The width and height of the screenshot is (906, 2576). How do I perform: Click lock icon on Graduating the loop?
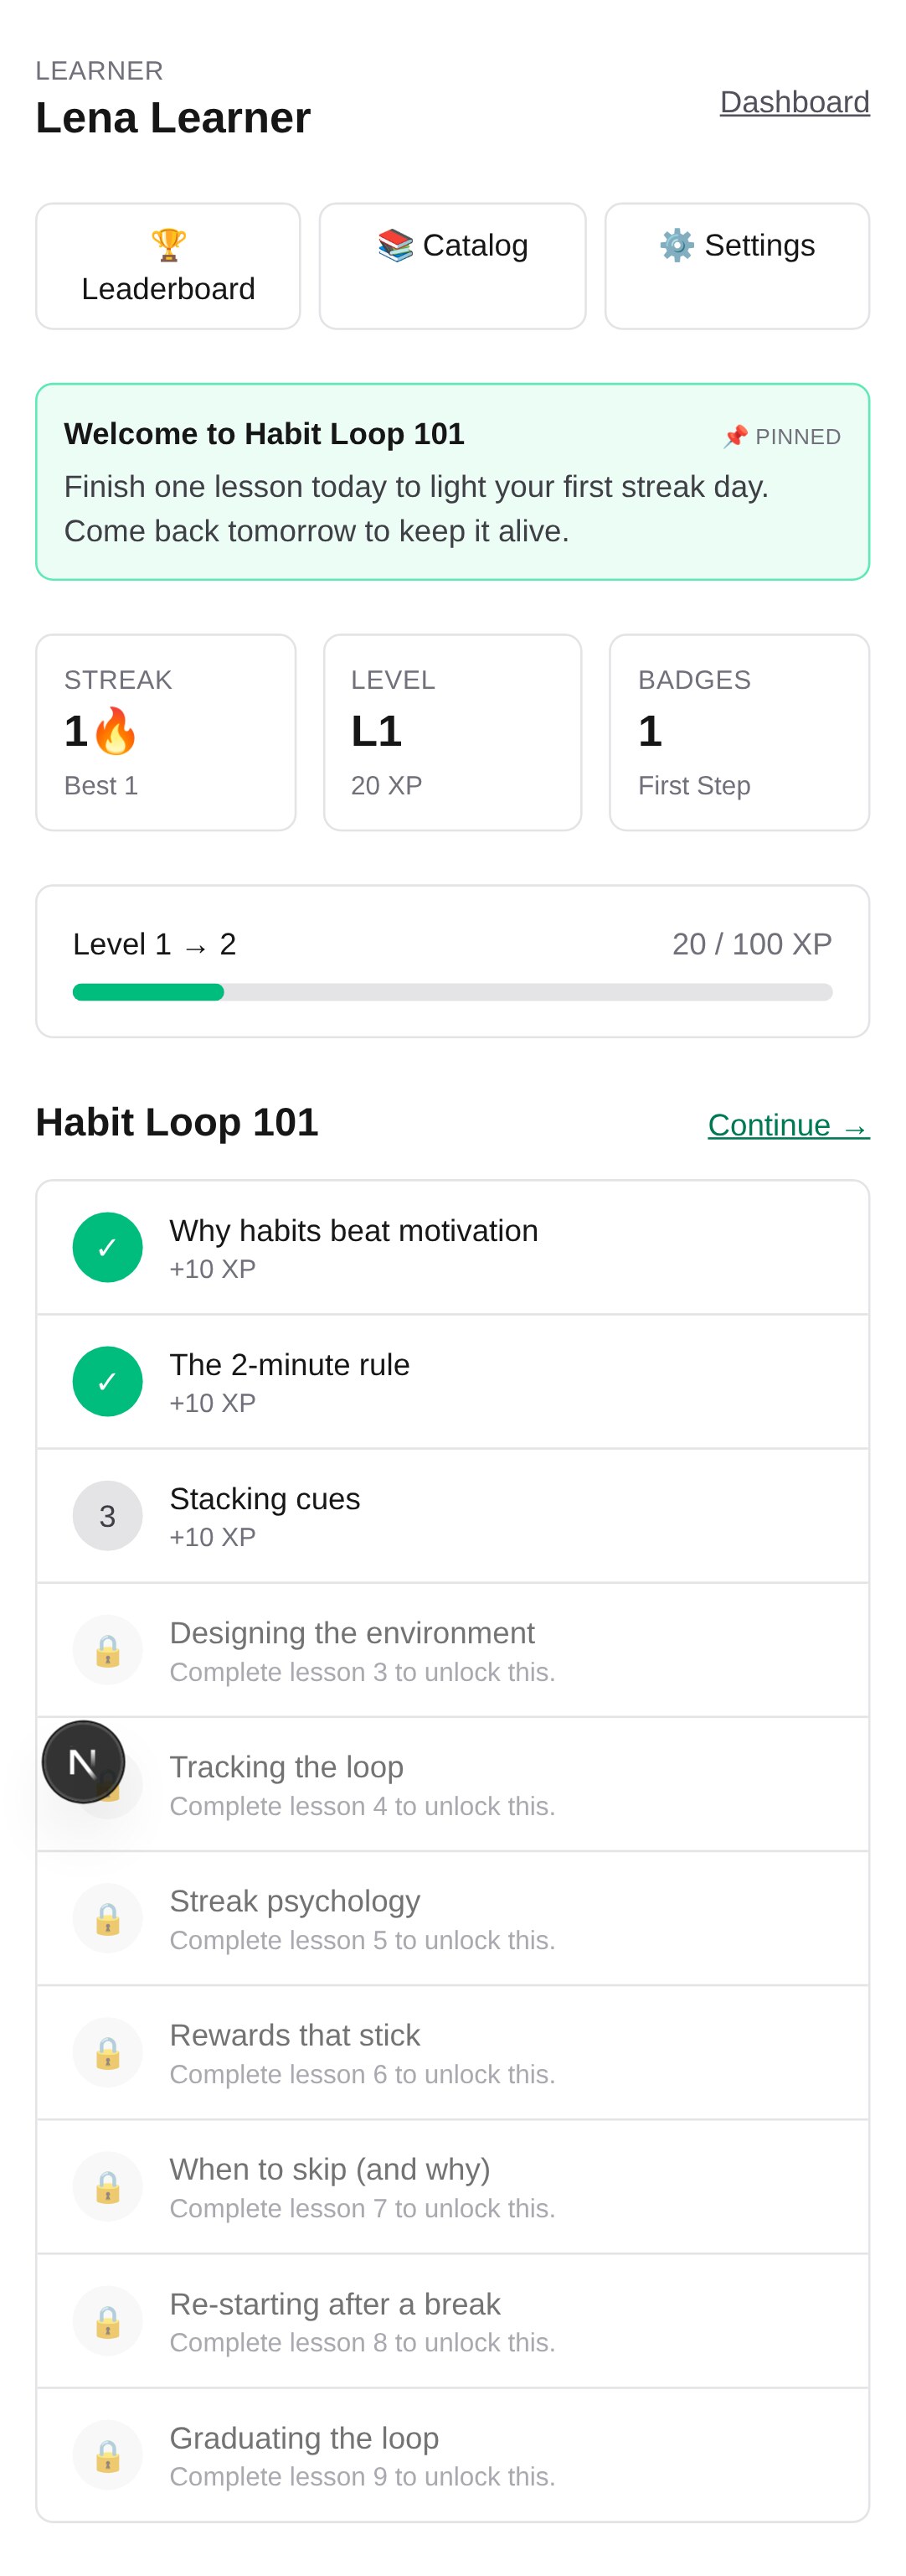click(108, 2455)
